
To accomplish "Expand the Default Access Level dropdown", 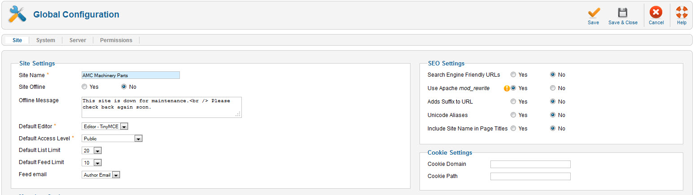I will coord(112,139).
